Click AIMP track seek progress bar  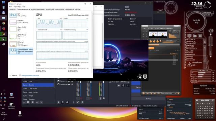(164, 45)
